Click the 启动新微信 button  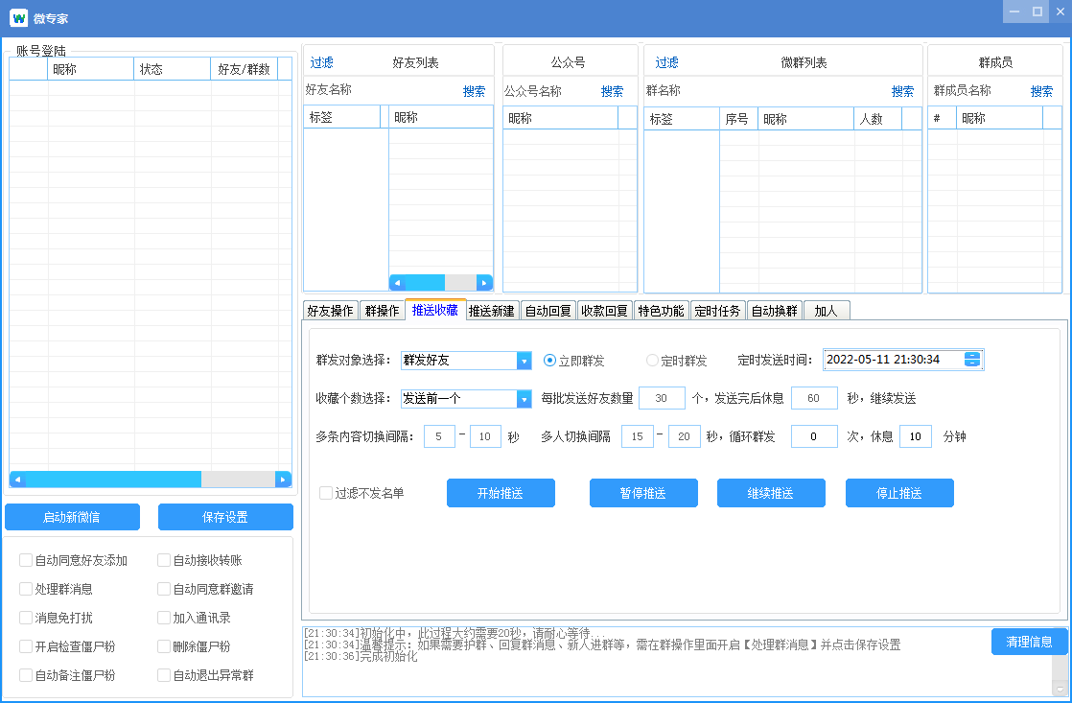click(72, 517)
